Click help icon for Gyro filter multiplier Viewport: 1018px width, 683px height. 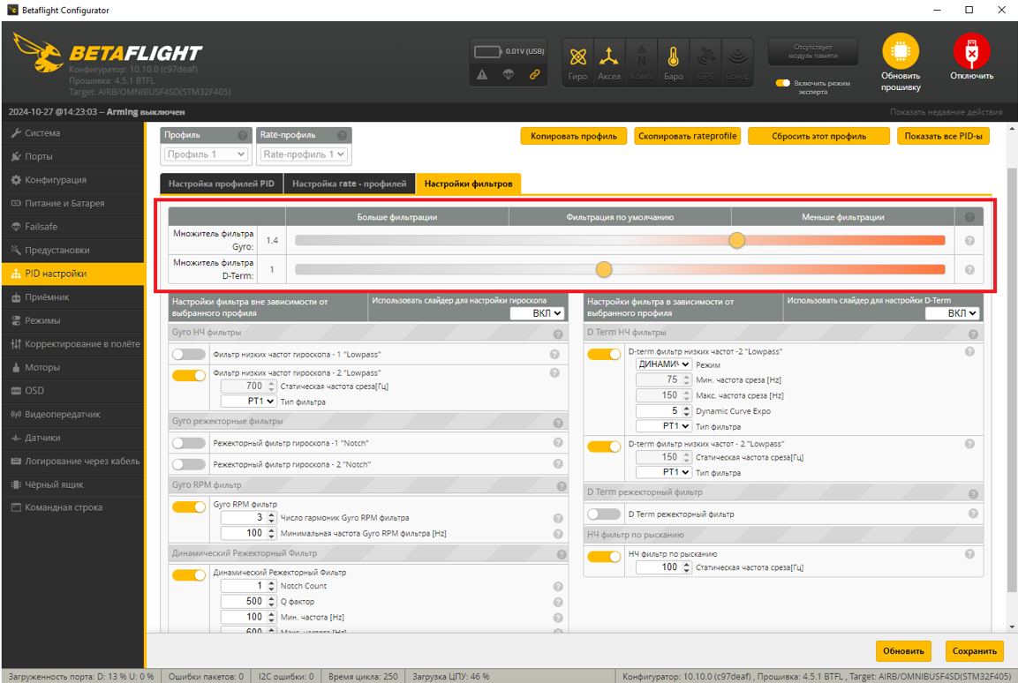click(x=969, y=241)
